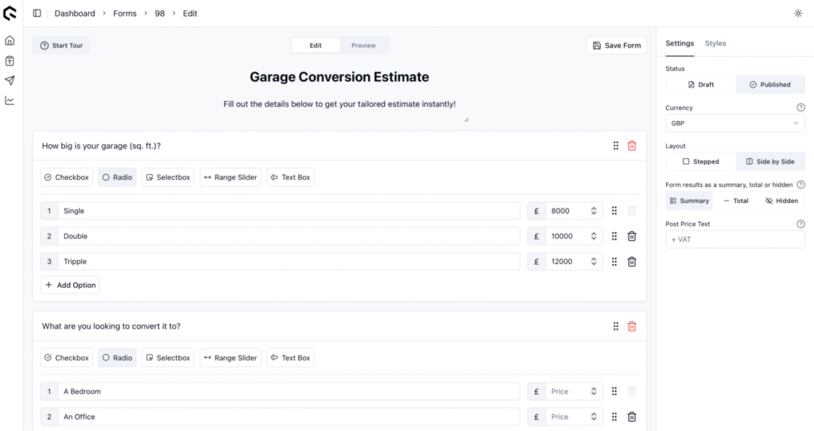This screenshot has width=814, height=431.
Task: Open the analytics chart icon in sidebar
Action: point(10,100)
